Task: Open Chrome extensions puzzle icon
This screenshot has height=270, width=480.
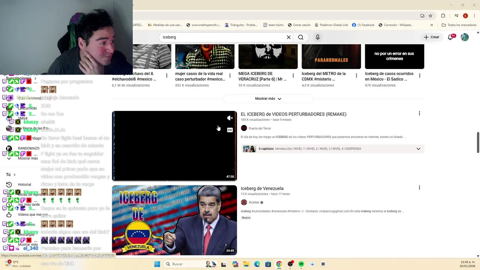Action: (443, 16)
